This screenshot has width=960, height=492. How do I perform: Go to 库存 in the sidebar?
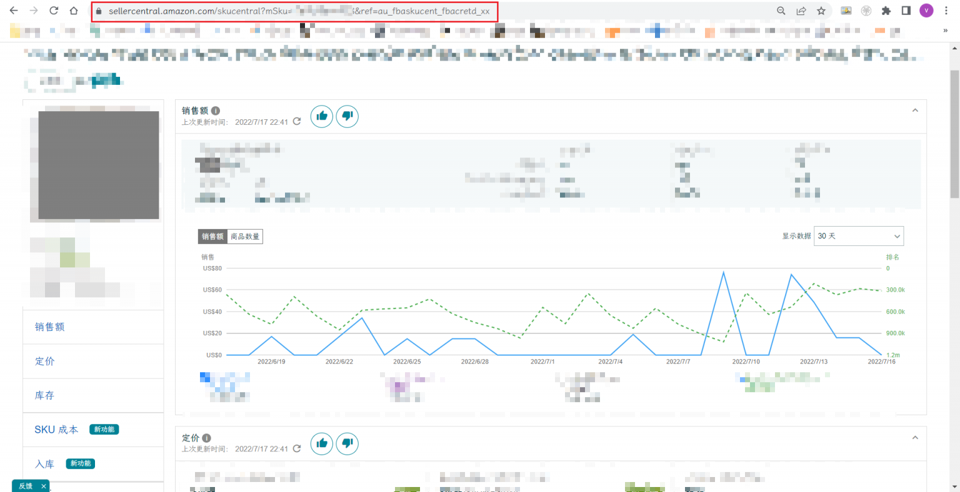coord(45,395)
